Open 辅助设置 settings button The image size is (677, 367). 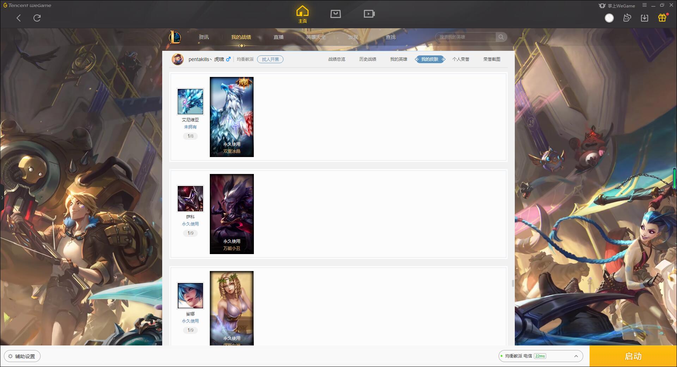tap(22, 356)
